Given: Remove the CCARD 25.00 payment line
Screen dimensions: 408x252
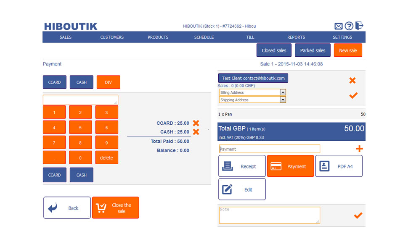Looking at the screenshot, I should click(x=196, y=123).
